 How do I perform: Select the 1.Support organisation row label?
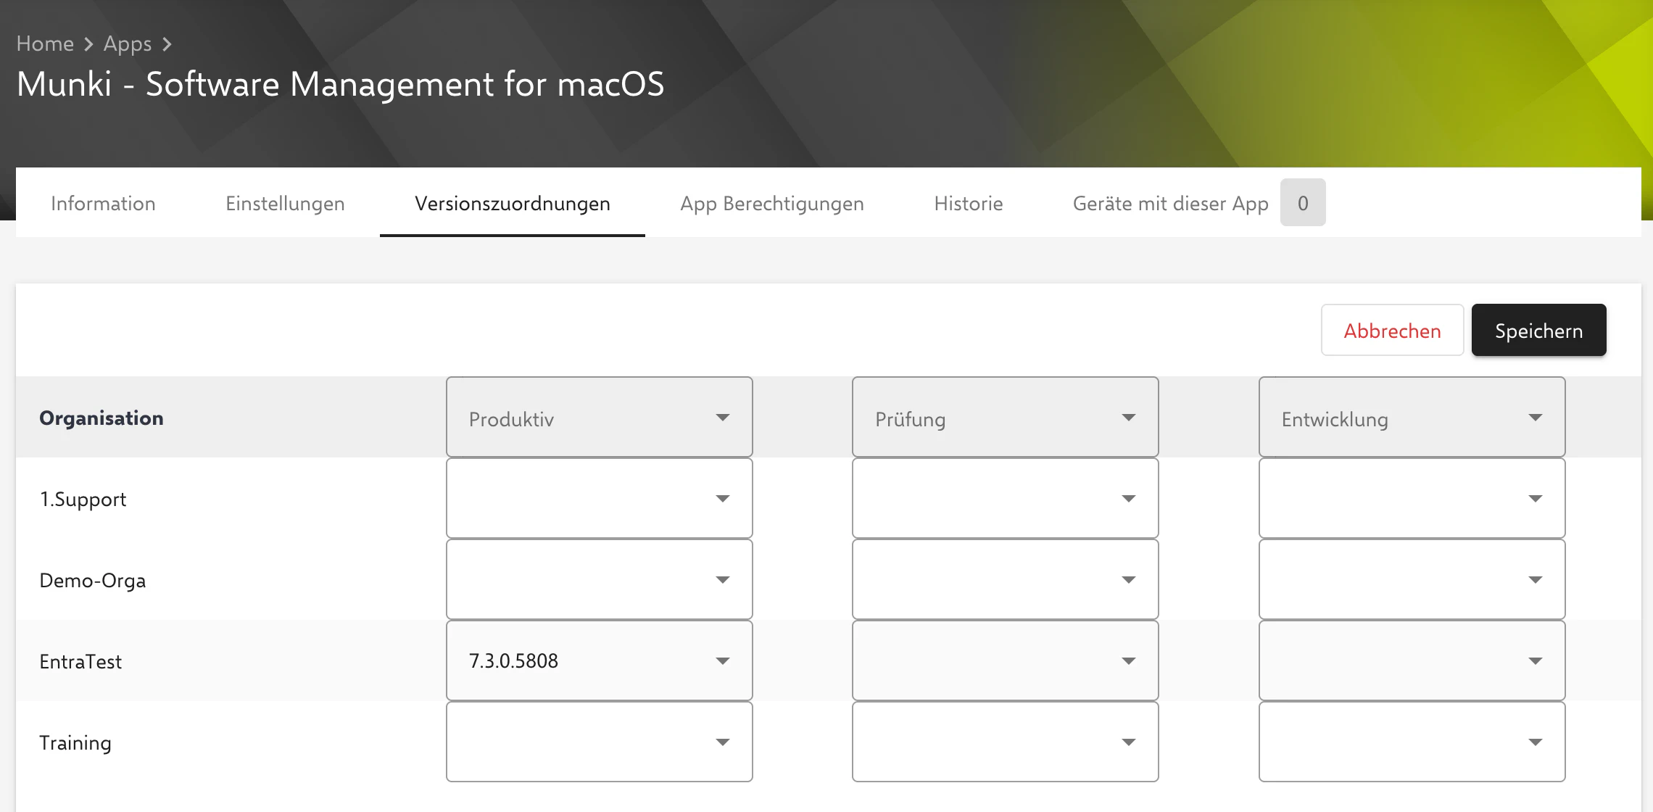point(83,500)
